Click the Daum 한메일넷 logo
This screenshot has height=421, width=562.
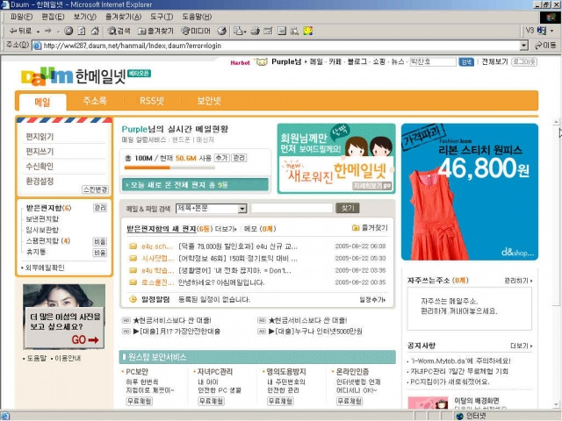point(74,76)
